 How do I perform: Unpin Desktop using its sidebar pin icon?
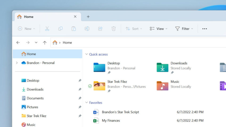80,81
